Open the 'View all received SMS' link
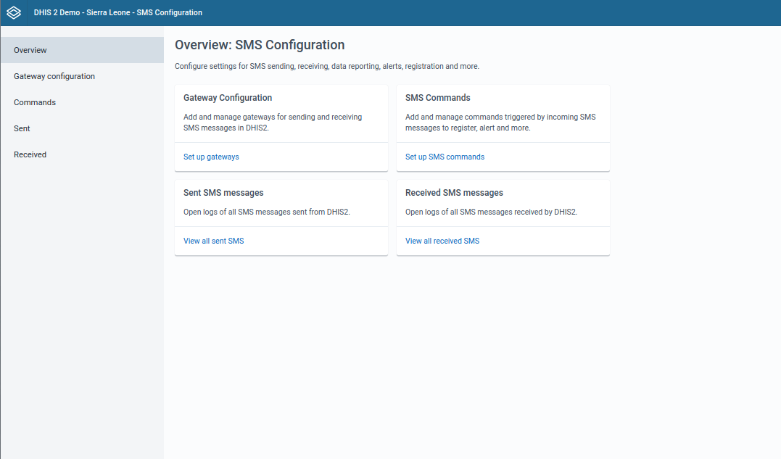Image resolution: width=781 pixels, height=459 pixels. tap(442, 241)
